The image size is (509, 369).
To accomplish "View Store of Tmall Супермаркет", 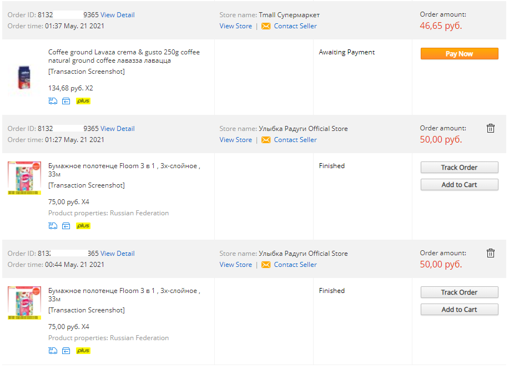I will point(236,26).
